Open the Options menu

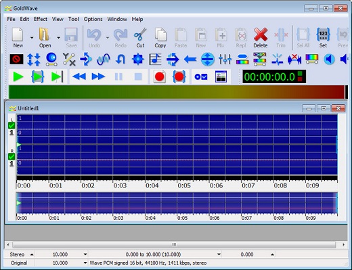pyautogui.click(x=93, y=19)
